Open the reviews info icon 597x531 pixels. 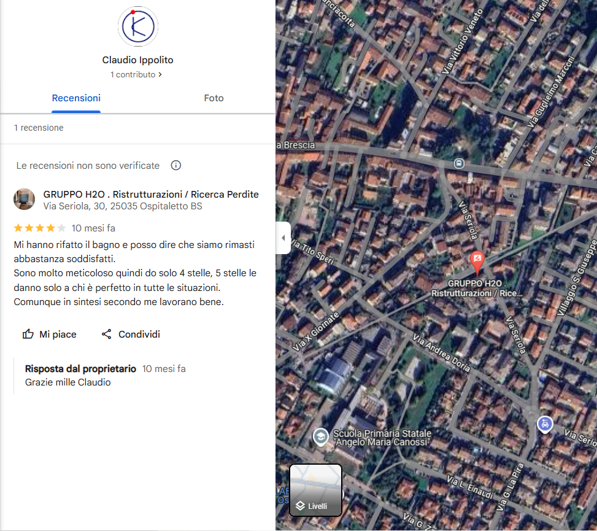point(176,165)
